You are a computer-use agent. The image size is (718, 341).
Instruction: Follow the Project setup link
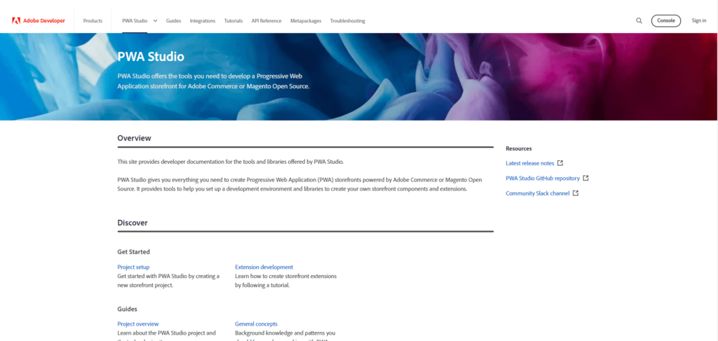pos(133,267)
